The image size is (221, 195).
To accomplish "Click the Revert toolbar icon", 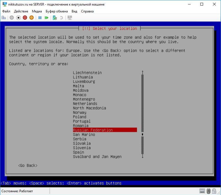I will click(x=61, y=18).
